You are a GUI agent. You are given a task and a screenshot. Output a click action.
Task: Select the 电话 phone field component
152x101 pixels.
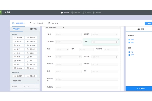pos(18,45)
